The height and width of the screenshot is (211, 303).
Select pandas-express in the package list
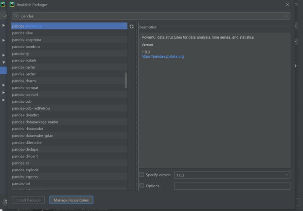tap(69, 177)
